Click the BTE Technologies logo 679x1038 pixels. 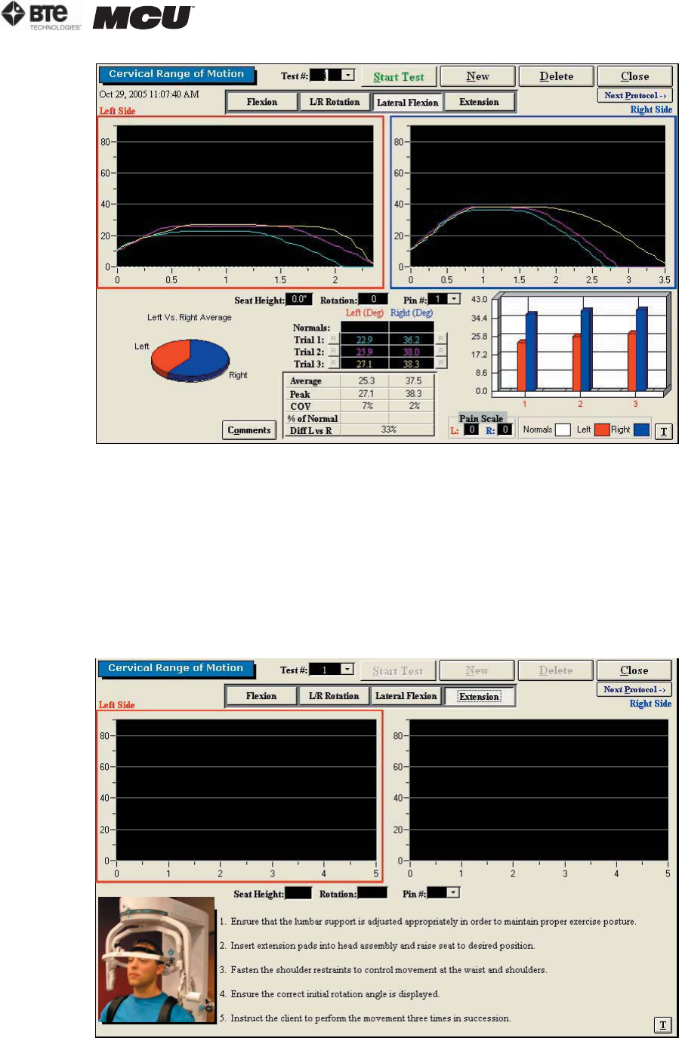(42, 16)
